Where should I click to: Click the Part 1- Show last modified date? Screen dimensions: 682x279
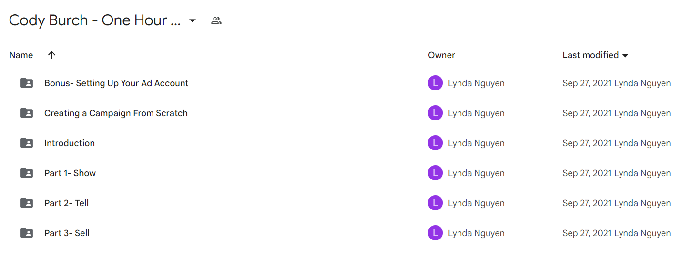(x=587, y=173)
